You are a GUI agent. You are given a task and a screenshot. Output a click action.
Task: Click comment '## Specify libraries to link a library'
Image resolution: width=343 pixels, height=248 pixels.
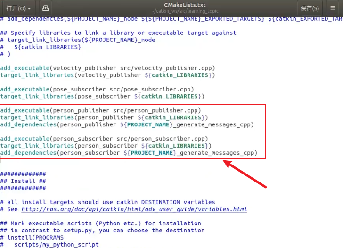tap(118, 33)
